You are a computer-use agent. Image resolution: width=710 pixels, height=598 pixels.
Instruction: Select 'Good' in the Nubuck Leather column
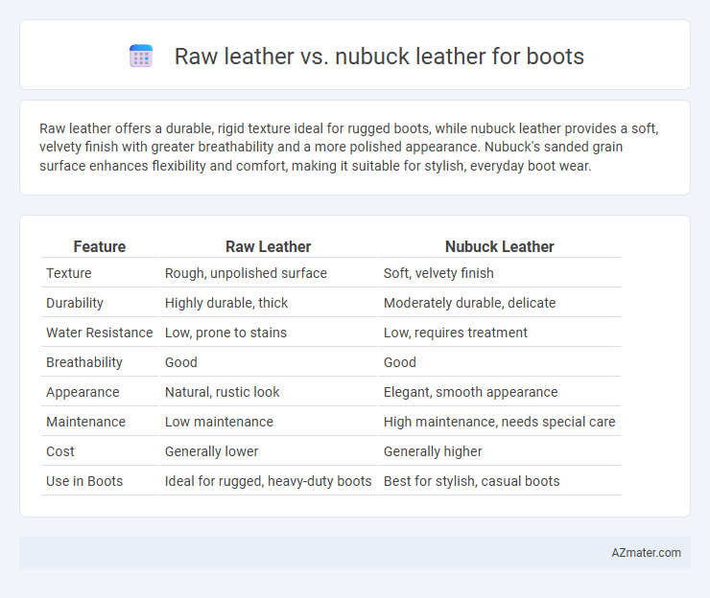coord(400,362)
